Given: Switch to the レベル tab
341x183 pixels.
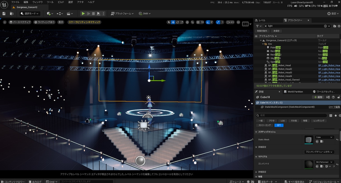Looking at the screenshot, I should click(x=260, y=20).
